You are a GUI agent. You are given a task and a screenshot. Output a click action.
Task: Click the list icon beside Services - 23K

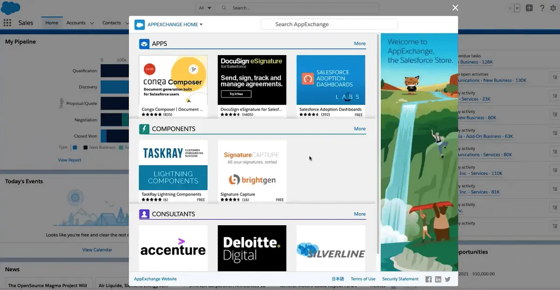tap(555, 96)
